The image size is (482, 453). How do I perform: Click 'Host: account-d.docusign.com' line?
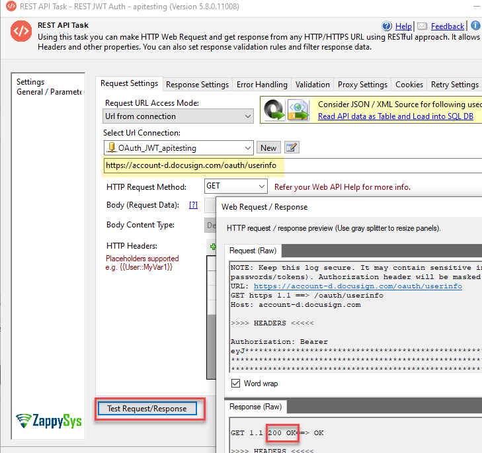point(296,305)
